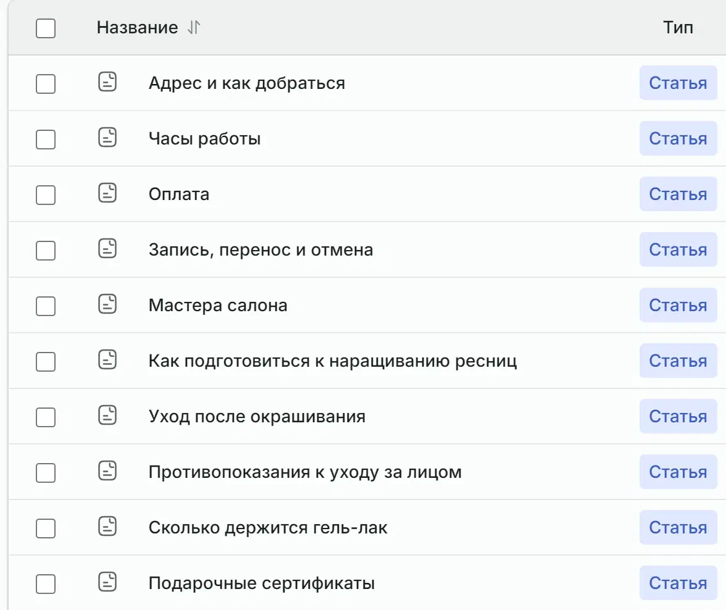The image size is (726, 610).
Task: Click Статья badge for Запись, перенос и отмена
Action: coord(678,249)
